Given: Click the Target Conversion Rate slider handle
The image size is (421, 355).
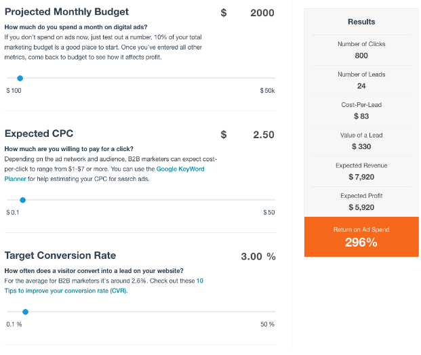Looking at the screenshot, I should point(25,312).
